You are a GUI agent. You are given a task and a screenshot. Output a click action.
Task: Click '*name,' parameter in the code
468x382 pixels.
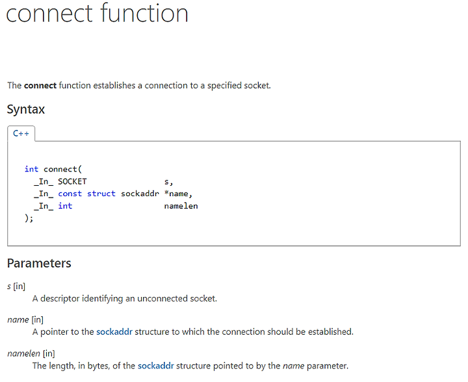(x=179, y=194)
